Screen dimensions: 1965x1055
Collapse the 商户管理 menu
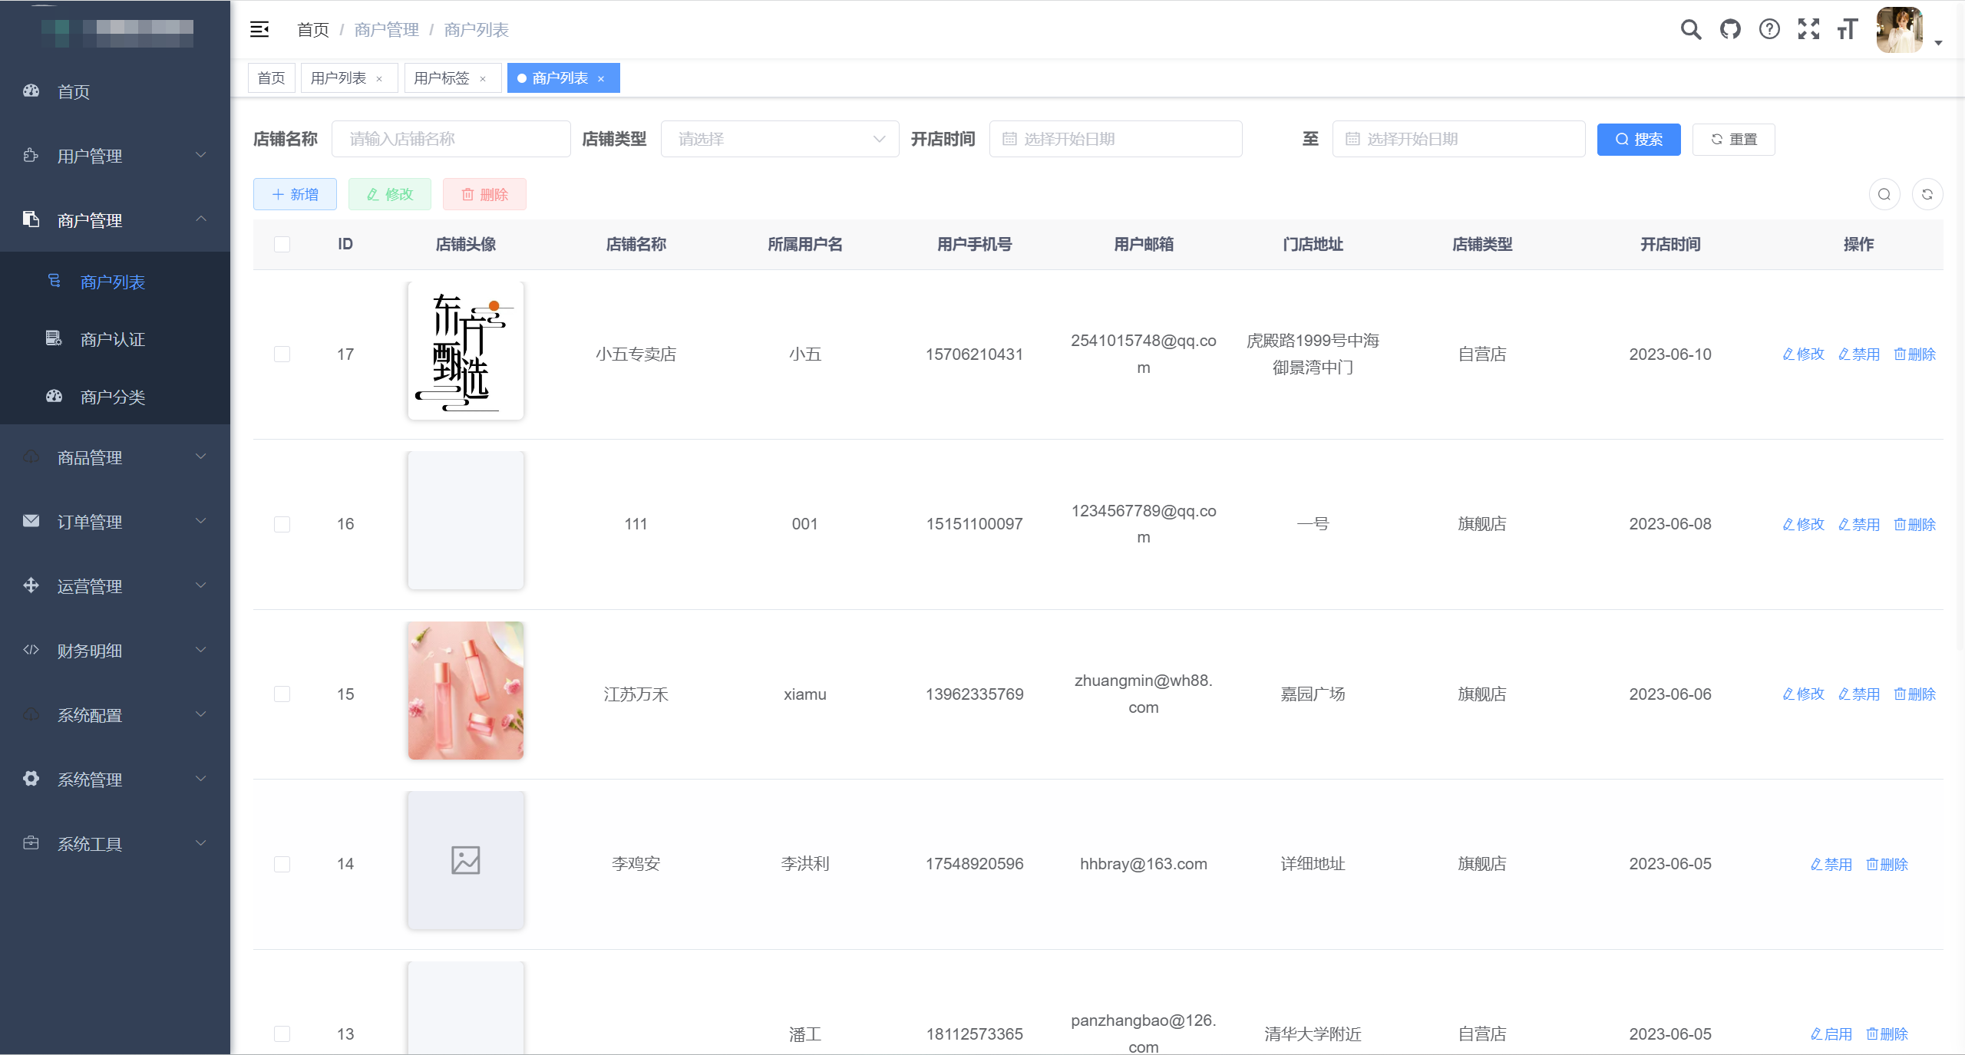[115, 220]
